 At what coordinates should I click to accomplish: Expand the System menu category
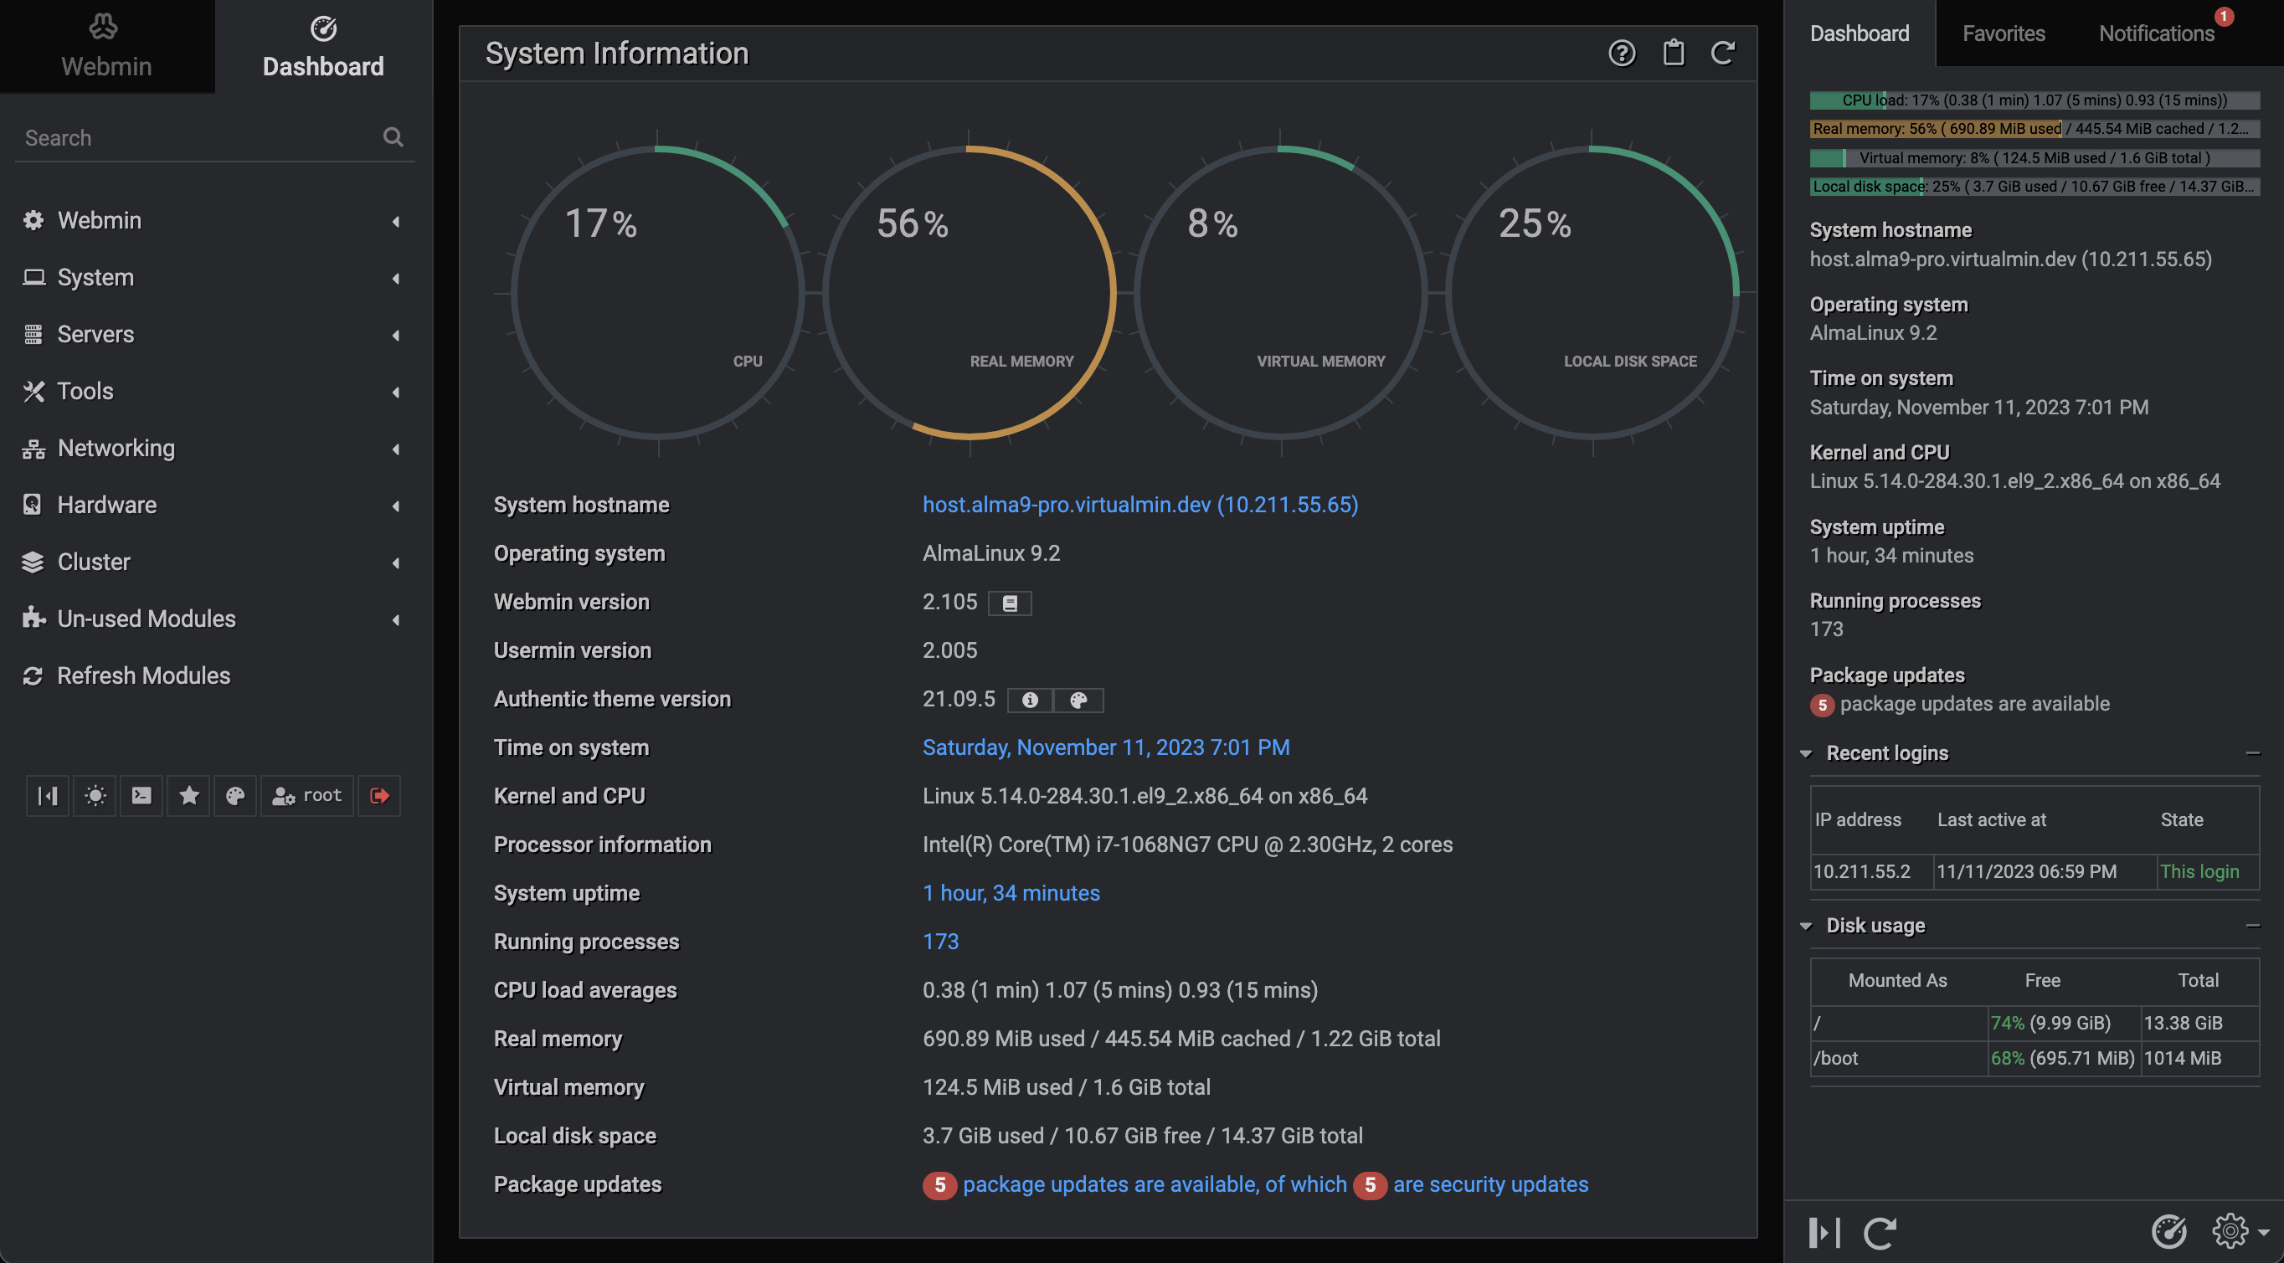click(x=214, y=277)
